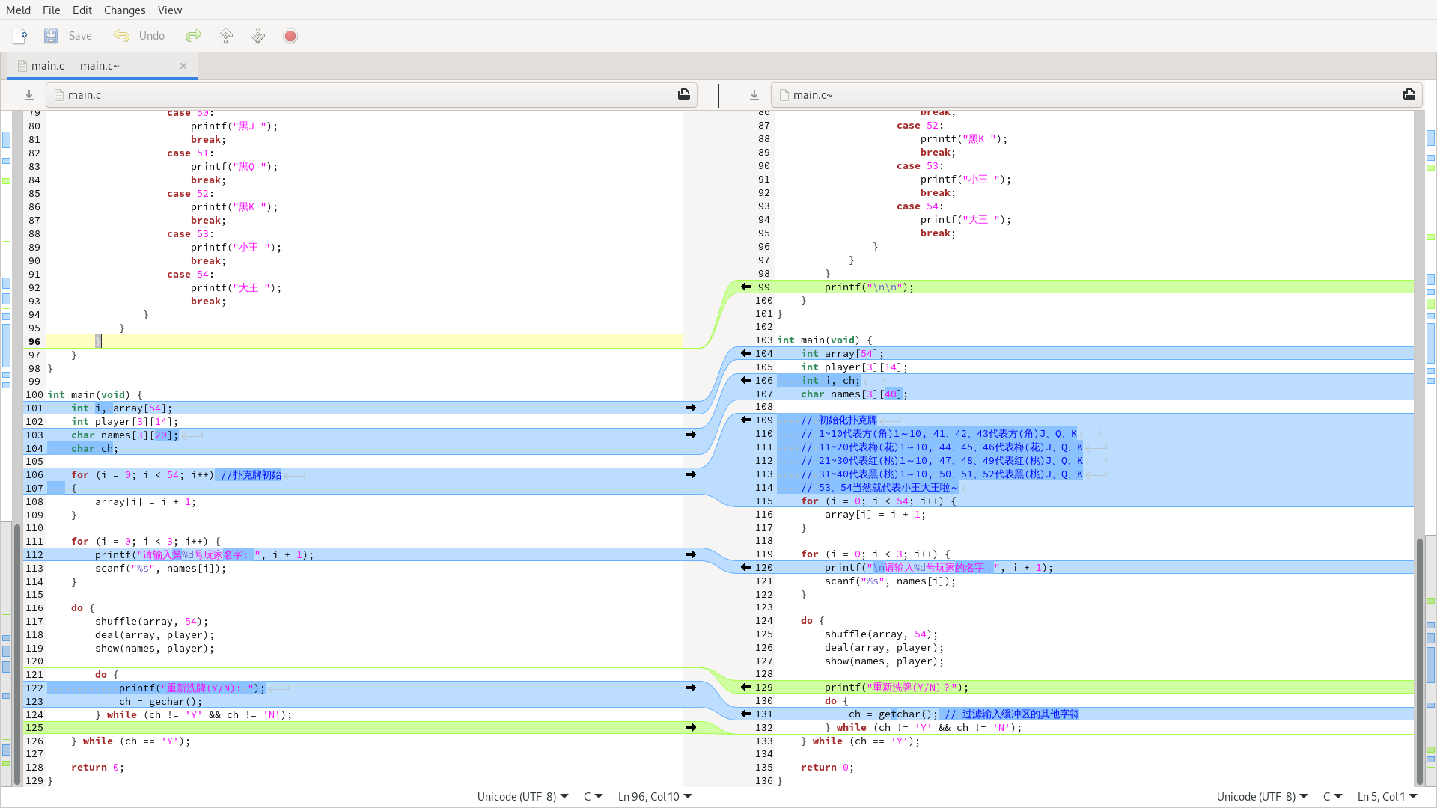Go to previous change with up arrow
This screenshot has height=808, width=1437.
tap(225, 36)
